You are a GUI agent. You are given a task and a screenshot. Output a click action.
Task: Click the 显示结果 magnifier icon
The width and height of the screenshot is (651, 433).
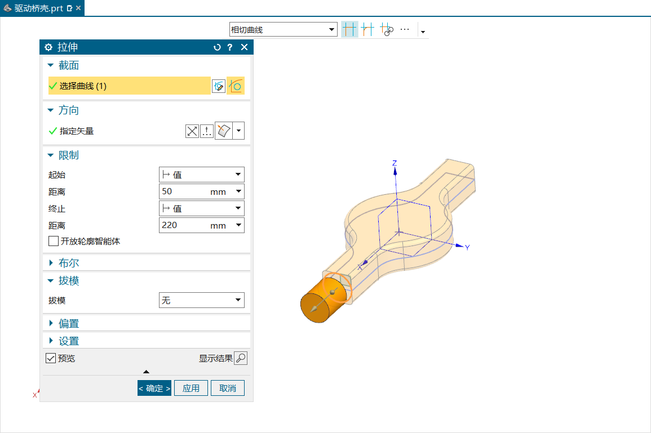click(x=241, y=358)
